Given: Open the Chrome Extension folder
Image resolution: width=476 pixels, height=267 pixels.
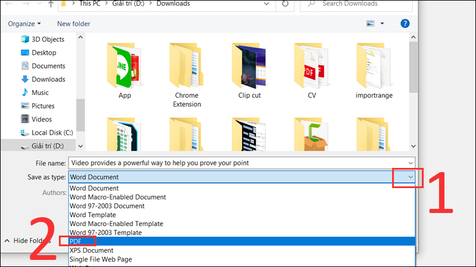Looking at the screenshot, I should pos(186,68).
